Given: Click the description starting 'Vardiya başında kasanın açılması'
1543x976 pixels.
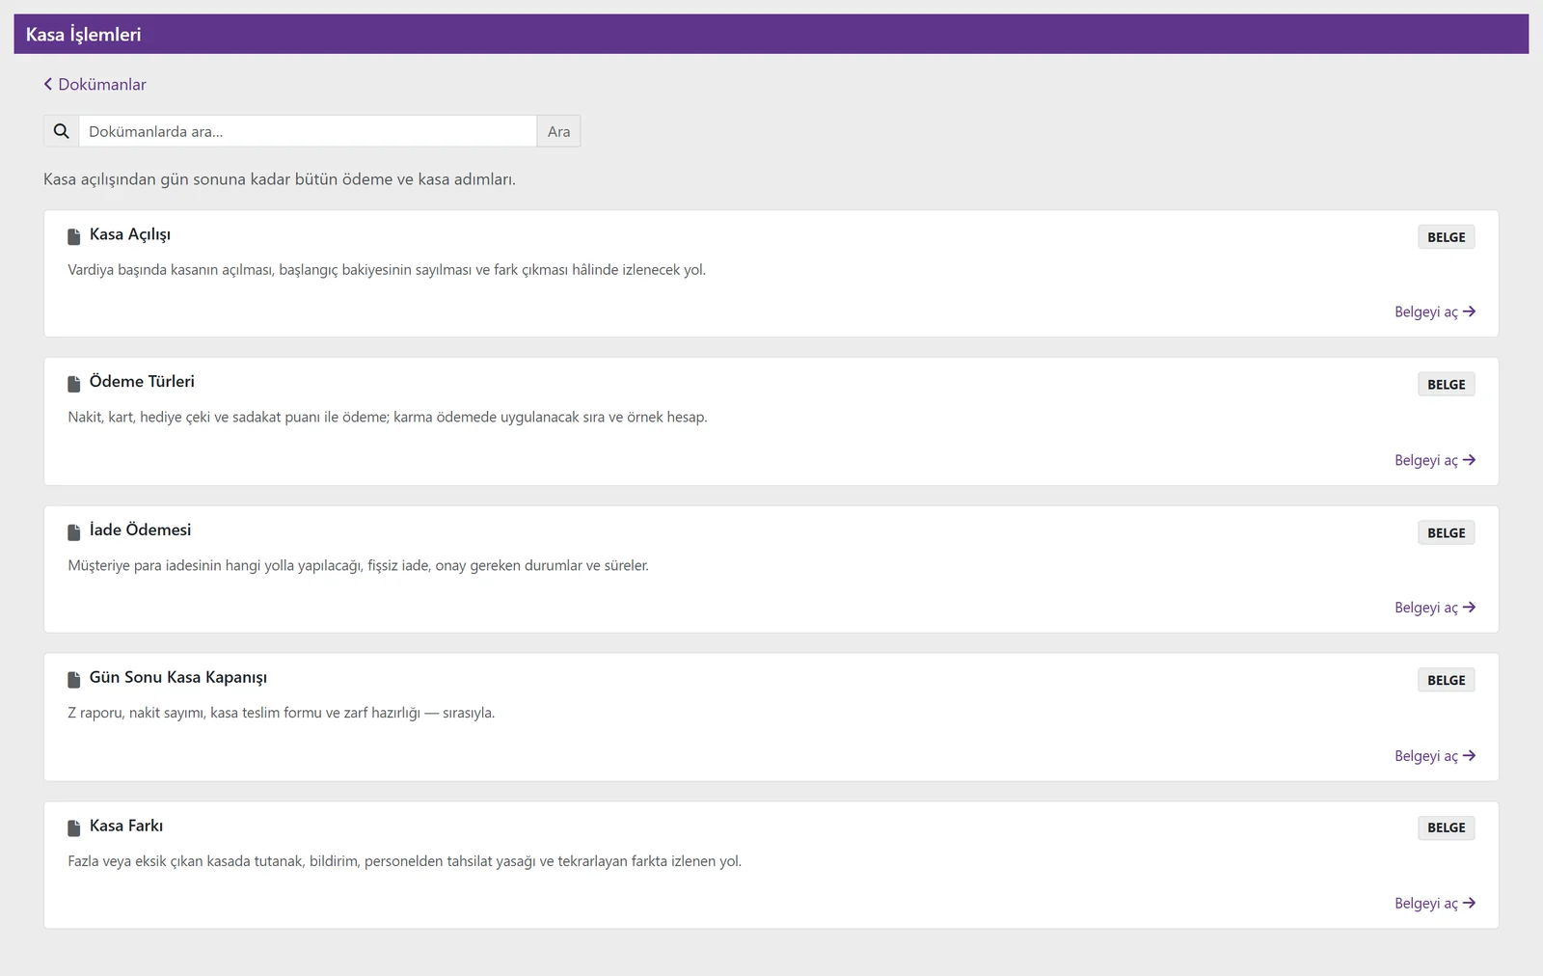Looking at the screenshot, I should (387, 270).
